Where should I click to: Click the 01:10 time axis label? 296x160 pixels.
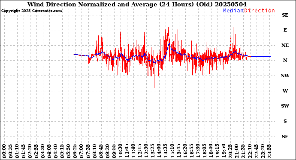(x=17, y=151)
